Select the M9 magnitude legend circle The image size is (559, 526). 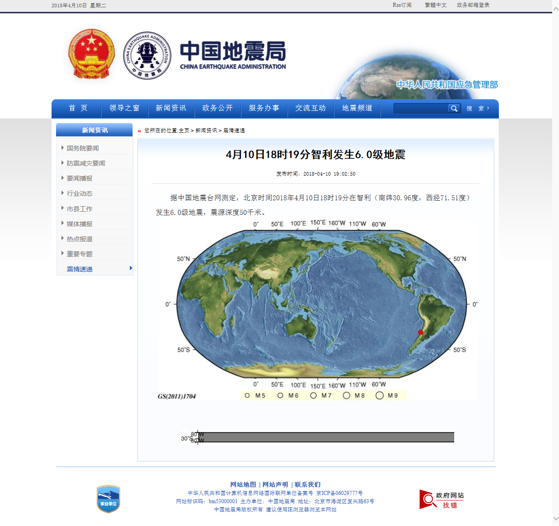[380, 395]
